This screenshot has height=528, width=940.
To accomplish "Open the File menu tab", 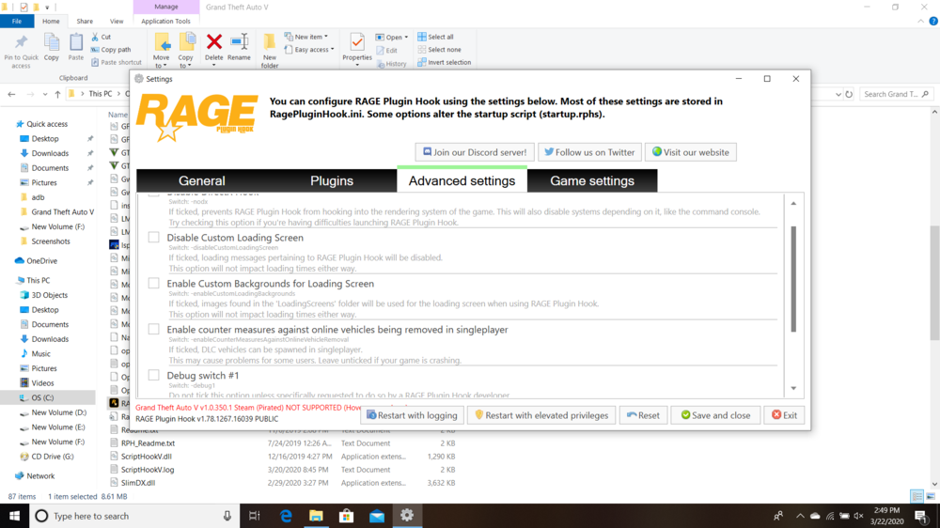I will tap(17, 21).
